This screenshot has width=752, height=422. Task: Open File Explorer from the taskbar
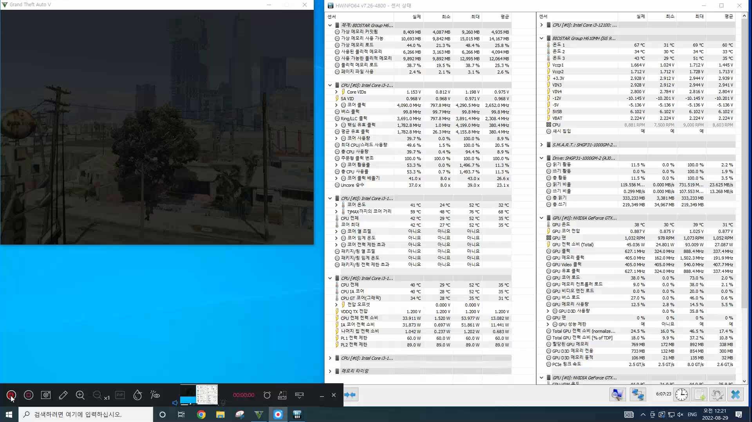pyautogui.click(x=220, y=414)
